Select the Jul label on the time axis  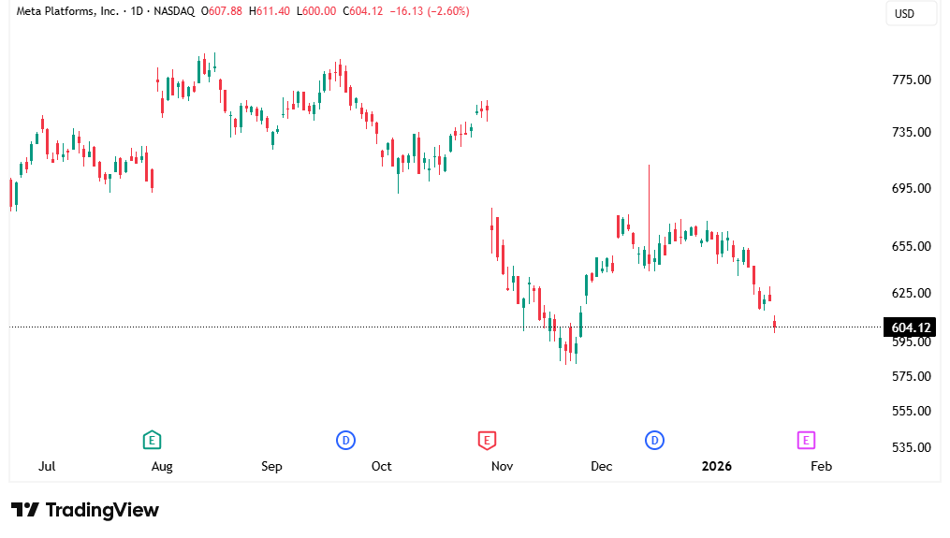tap(47, 466)
